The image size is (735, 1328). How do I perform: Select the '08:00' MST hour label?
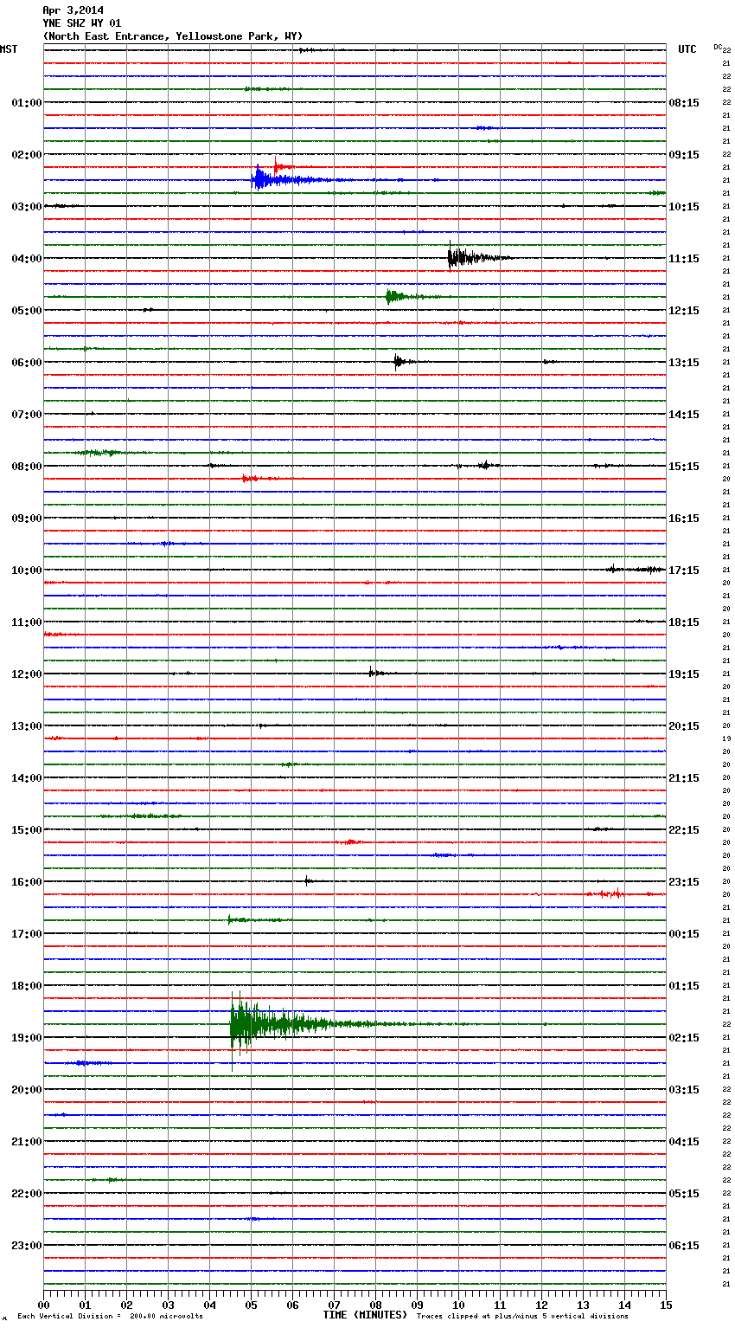pyautogui.click(x=27, y=467)
